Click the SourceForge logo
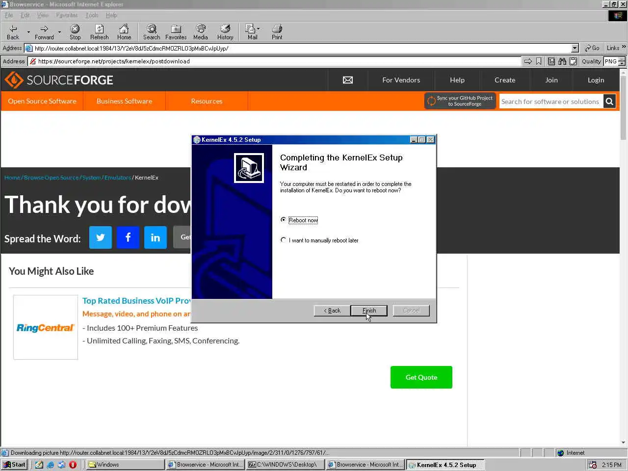This screenshot has height=471, width=628. point(59,80)
